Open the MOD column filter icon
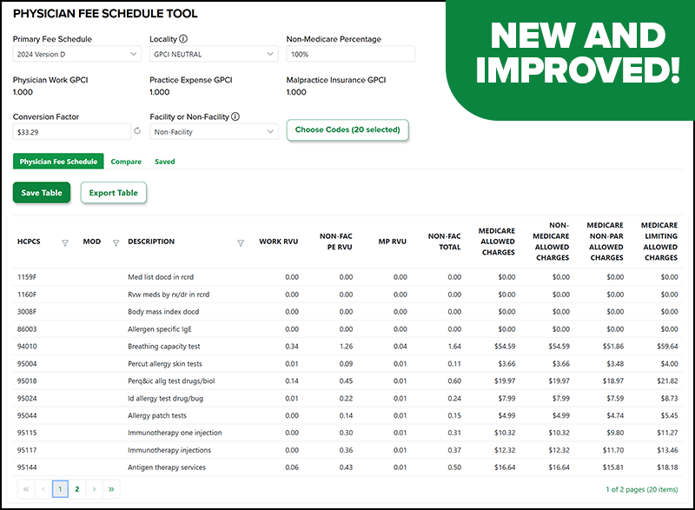 coord(116,242)
